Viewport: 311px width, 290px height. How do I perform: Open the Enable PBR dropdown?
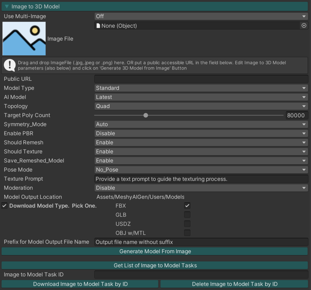(x=201, y=134)
